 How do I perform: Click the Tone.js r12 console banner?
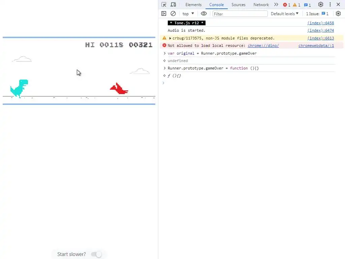pyautogui.click(x=187, y=23)
